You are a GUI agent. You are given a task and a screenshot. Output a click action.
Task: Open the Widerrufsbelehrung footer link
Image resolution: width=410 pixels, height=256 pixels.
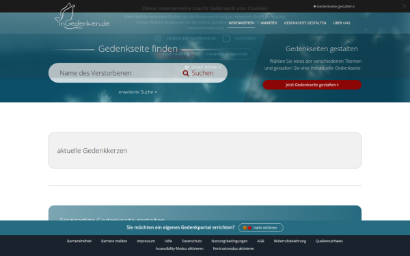click(290, 241)
